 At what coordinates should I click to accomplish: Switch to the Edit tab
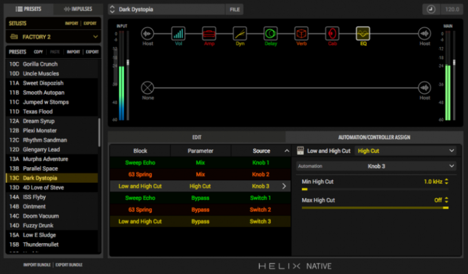pyautogui.click(x=196, y=137)
